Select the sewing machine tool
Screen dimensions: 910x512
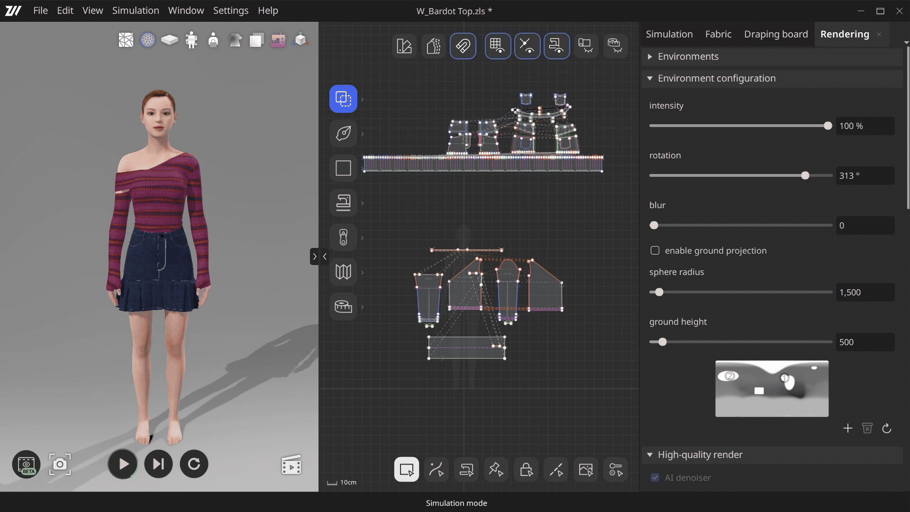(343, 203)
